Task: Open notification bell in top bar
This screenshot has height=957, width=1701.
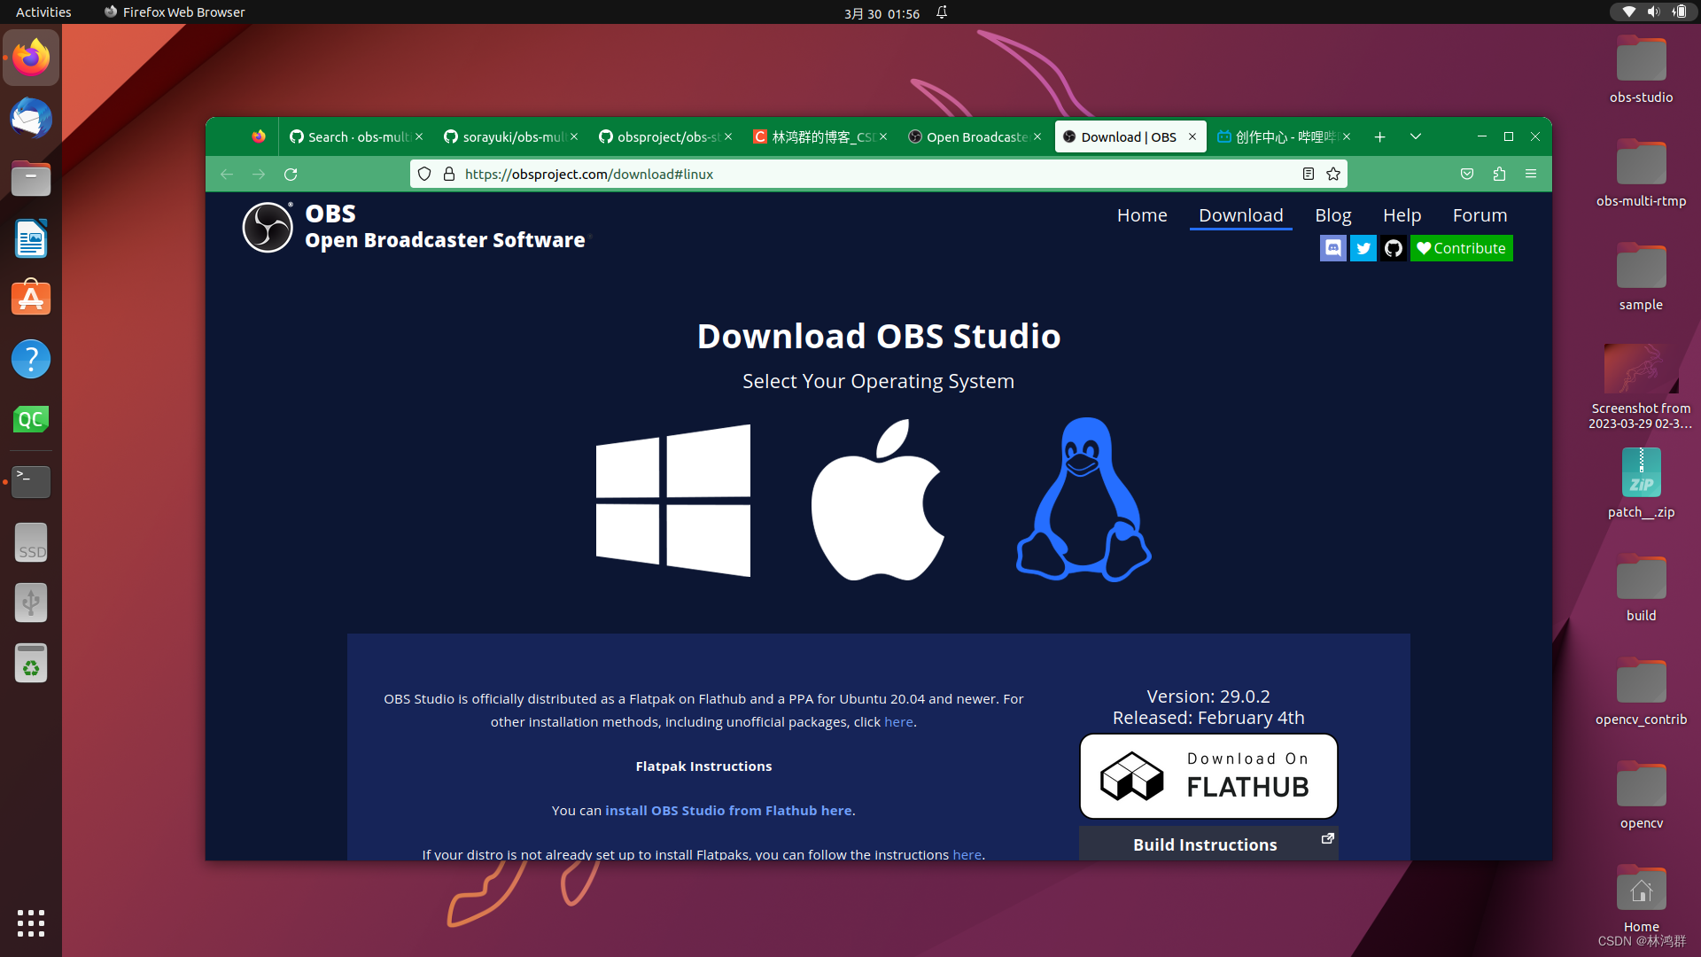Action: [x=942, y=12]
